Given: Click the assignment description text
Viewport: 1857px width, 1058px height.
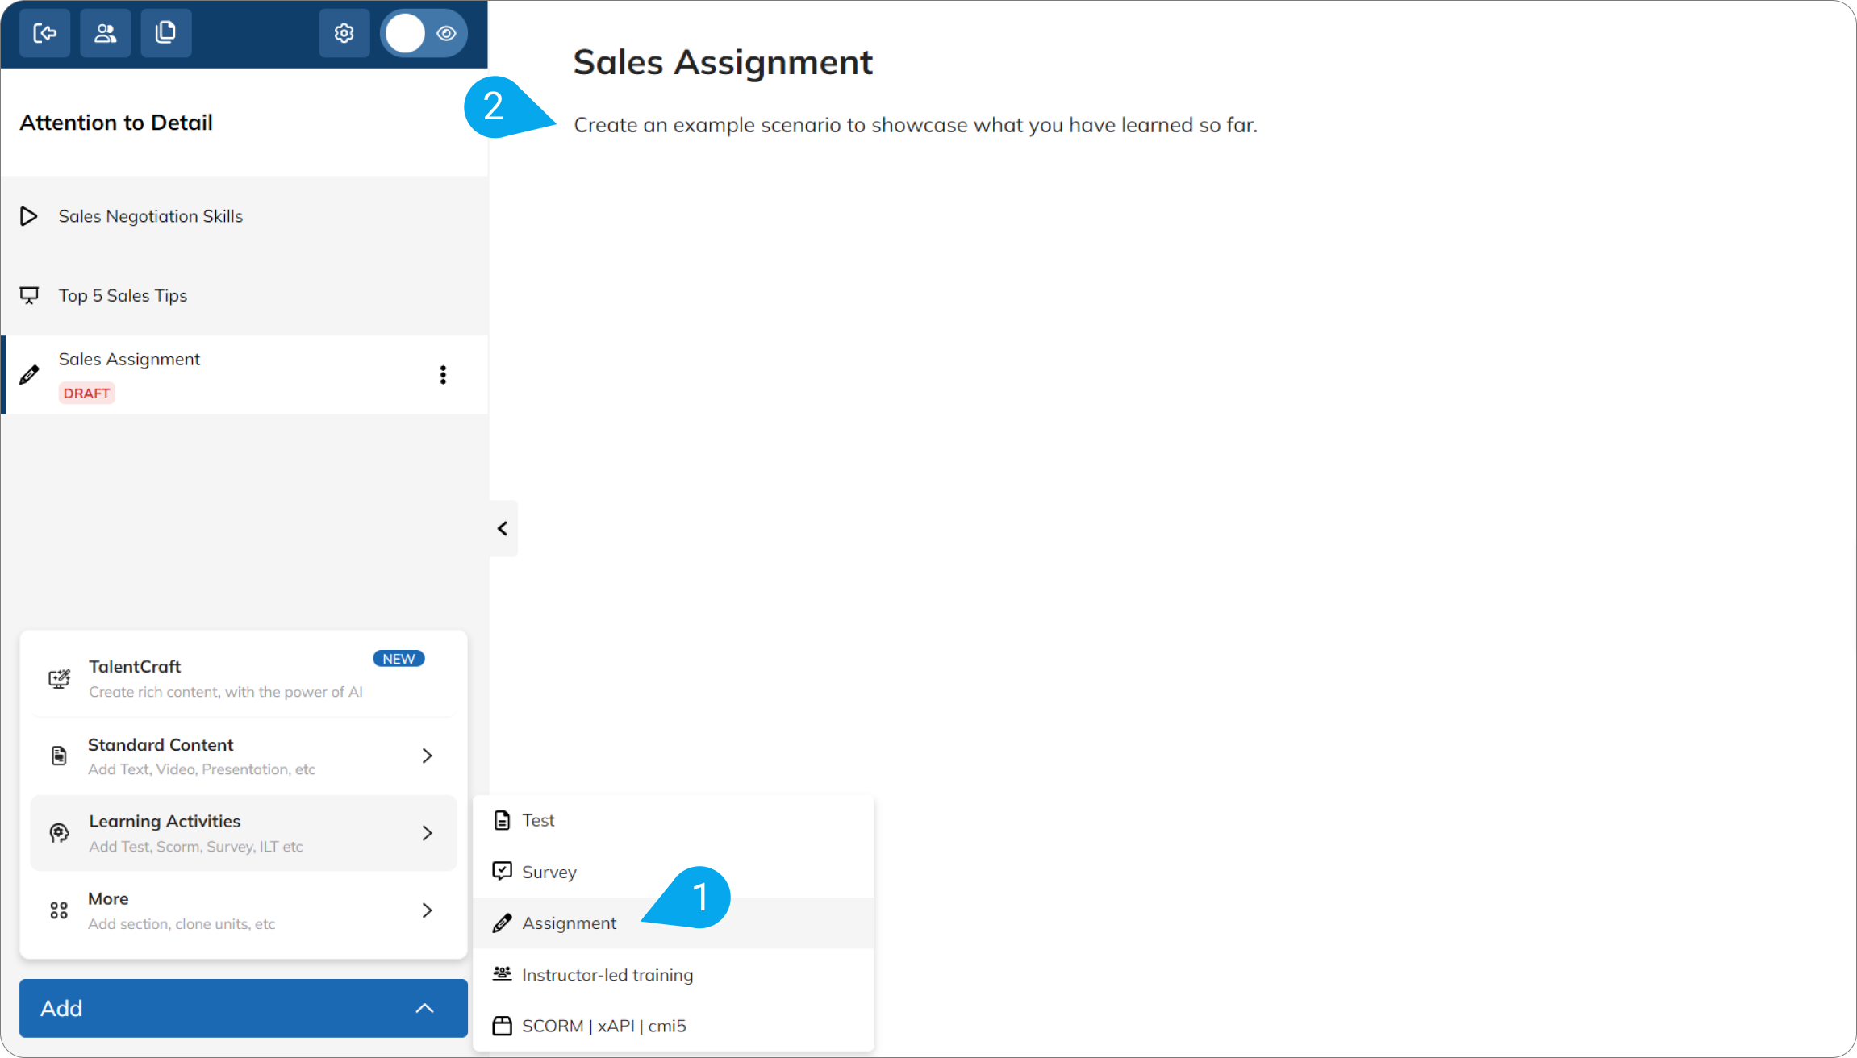Looking at the screenshot, I should tap(916, 125).
